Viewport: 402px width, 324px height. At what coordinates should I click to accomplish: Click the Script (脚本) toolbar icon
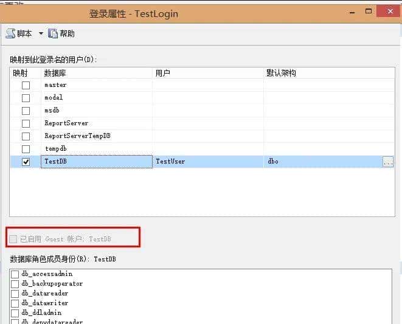click(11, 33)
